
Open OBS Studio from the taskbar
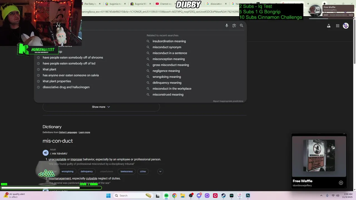(191, 196)
